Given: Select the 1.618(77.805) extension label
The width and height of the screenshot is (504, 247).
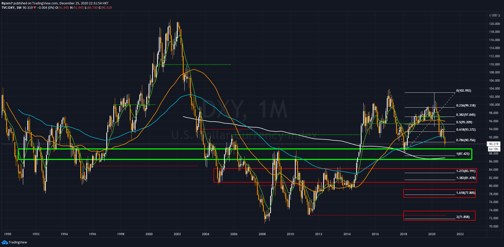Looking at the screenshot, I should point(466,193).
